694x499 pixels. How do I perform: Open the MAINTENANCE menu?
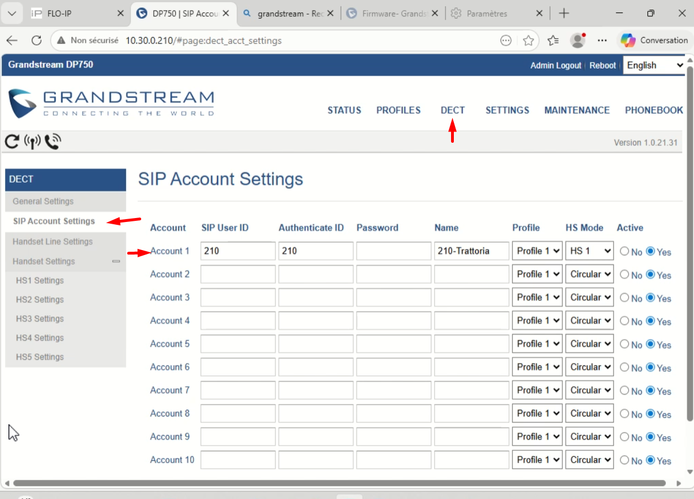pos(577,111)
